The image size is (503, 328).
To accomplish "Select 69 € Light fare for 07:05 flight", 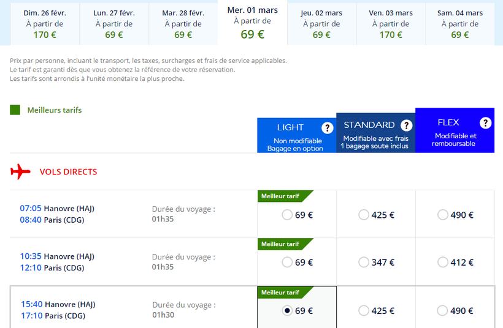I will click(287, 215).
